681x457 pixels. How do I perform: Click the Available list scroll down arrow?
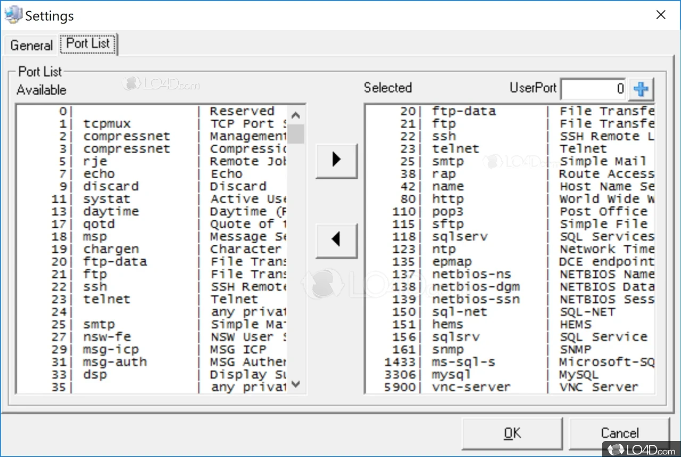click(x=296, y=384)
